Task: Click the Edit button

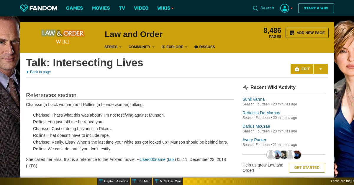Action: point(302,69)
